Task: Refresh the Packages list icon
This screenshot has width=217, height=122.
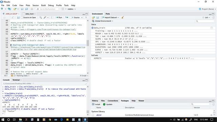Action: (x=213, y=104)
